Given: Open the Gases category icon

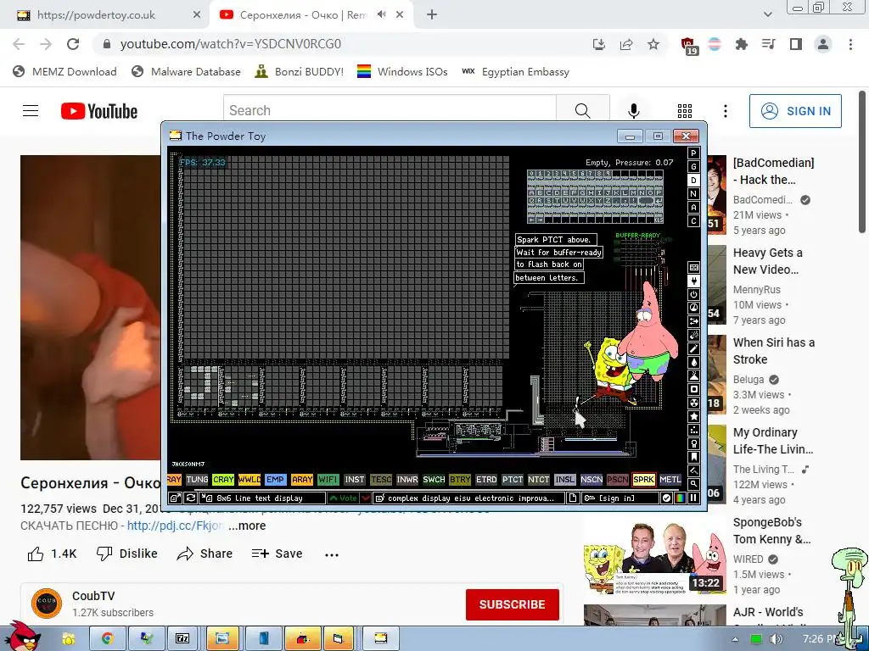Looking at the screenshot, I should (x=693, y=348).
